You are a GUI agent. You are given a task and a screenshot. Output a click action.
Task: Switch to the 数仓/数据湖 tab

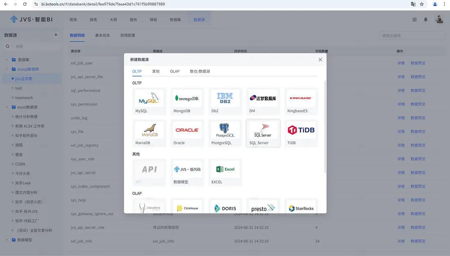pos(200,71)
